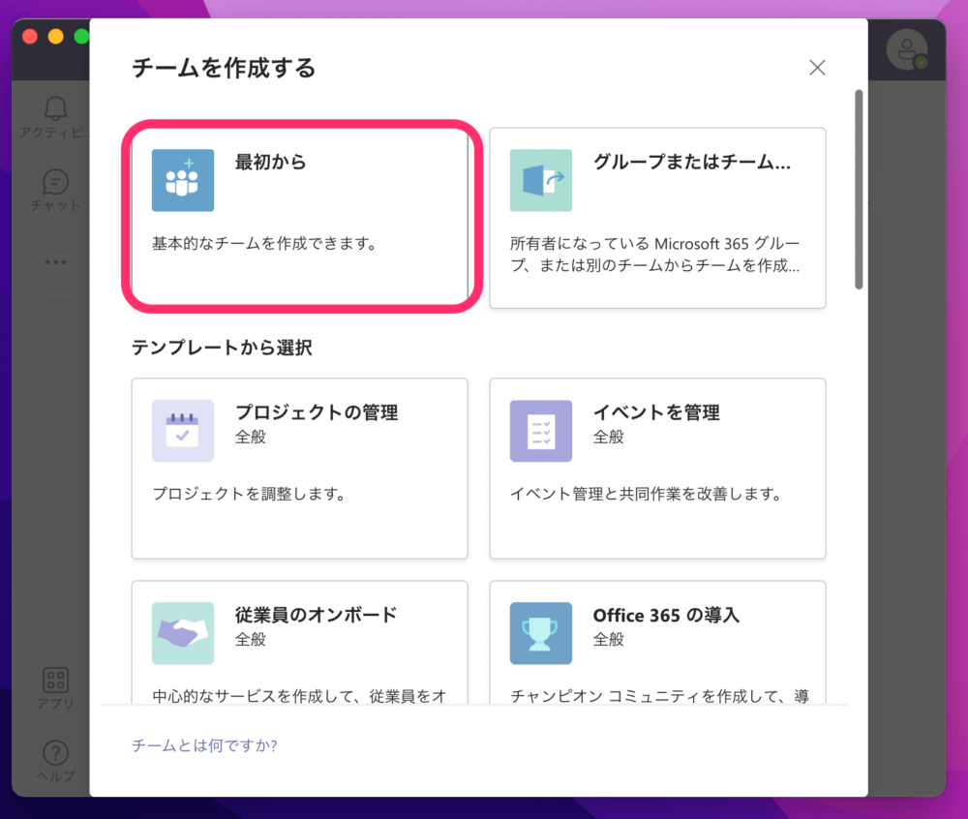Open ヘルプ from the sidebar
The image size is (968, 819).
(54, 755)
